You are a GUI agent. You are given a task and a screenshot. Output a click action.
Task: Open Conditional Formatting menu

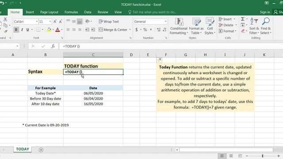179,26
